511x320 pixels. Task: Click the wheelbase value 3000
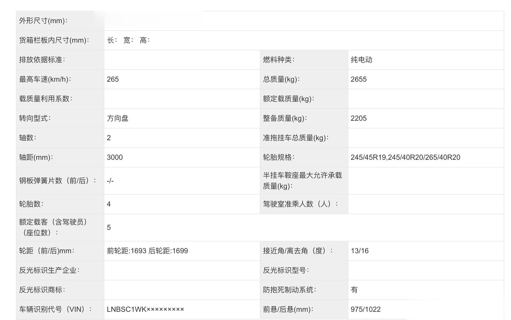[x=115, y=157]
